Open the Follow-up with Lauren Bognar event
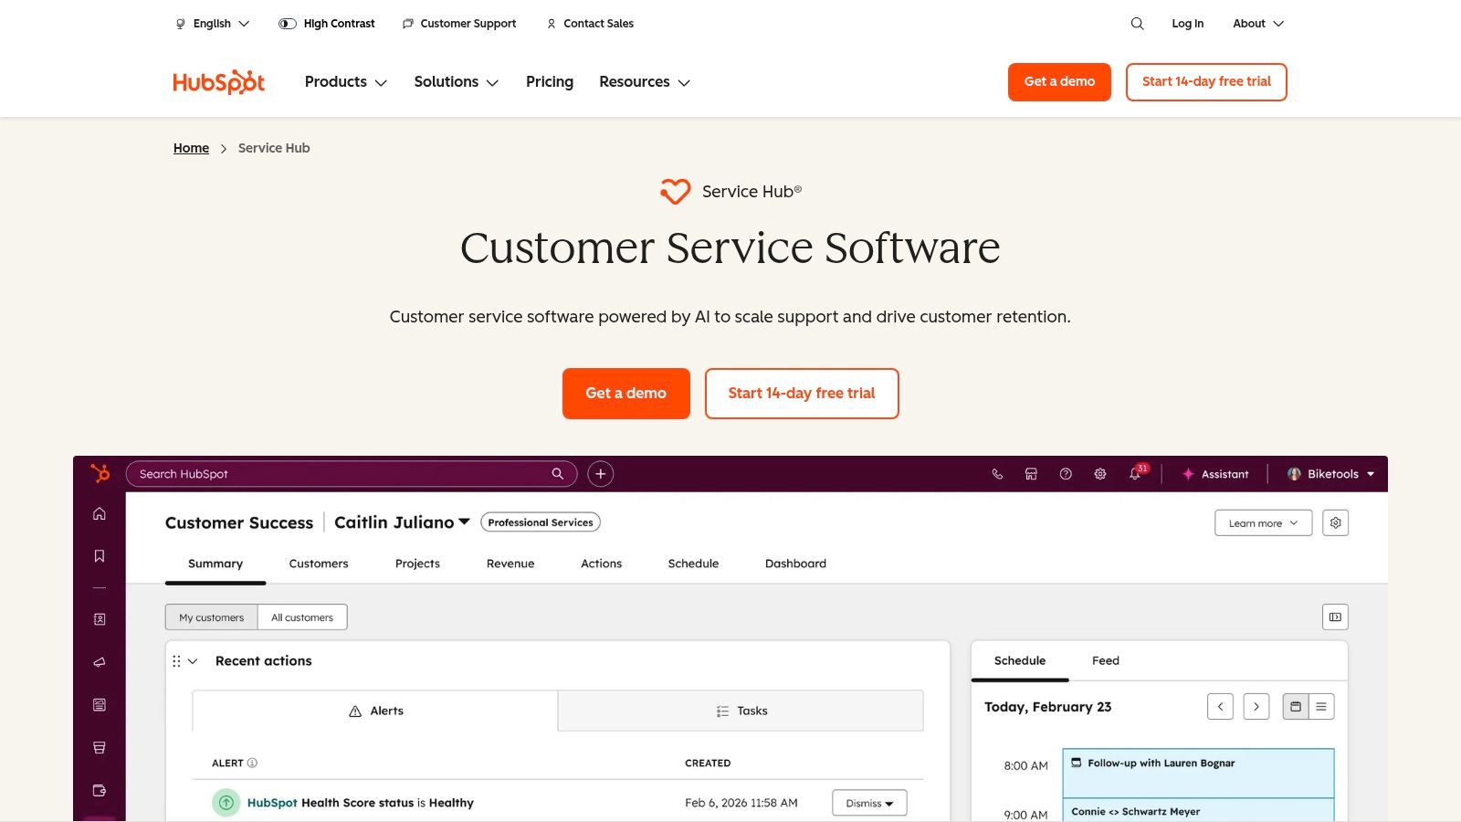This screenshot has width=1461, height=822. pyautogui.click(x=1198, y=773)
